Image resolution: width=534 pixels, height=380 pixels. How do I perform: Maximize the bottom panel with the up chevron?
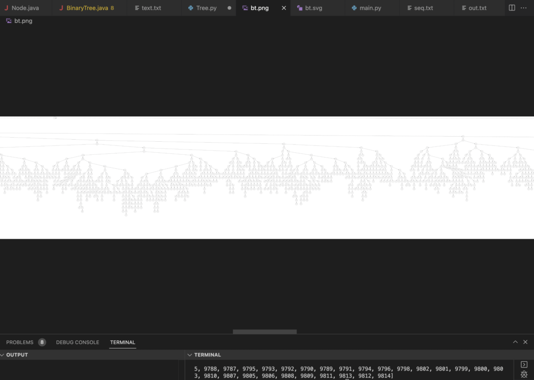[x=515, y=342]
